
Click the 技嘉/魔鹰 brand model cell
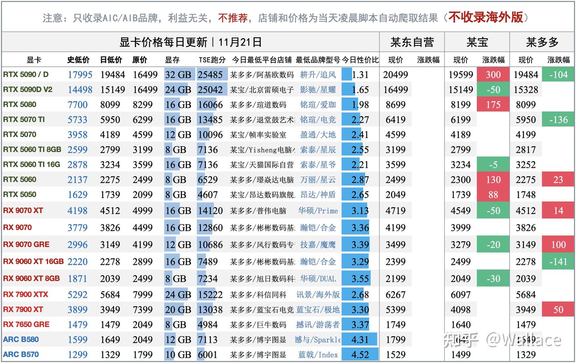click(318, 244)
